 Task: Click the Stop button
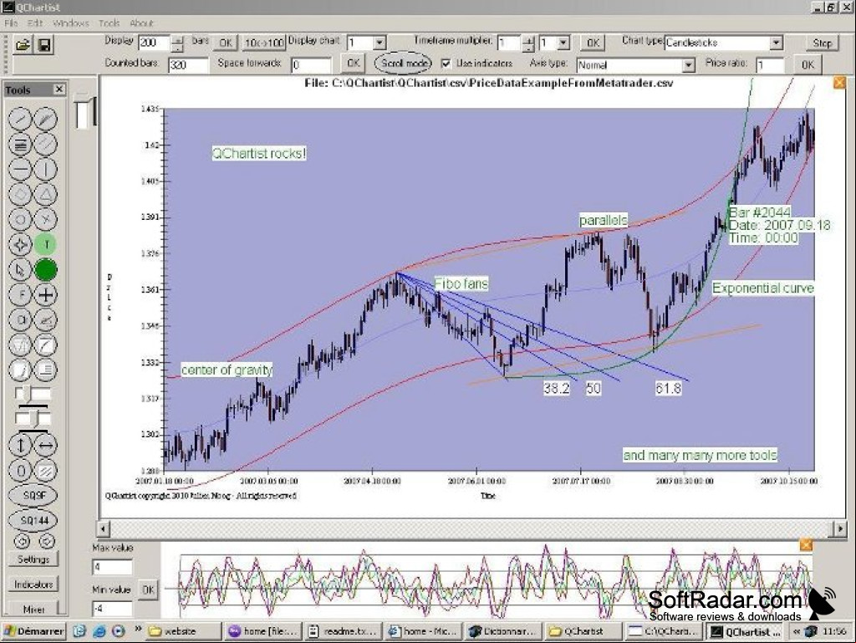click(x=822, y=43)
